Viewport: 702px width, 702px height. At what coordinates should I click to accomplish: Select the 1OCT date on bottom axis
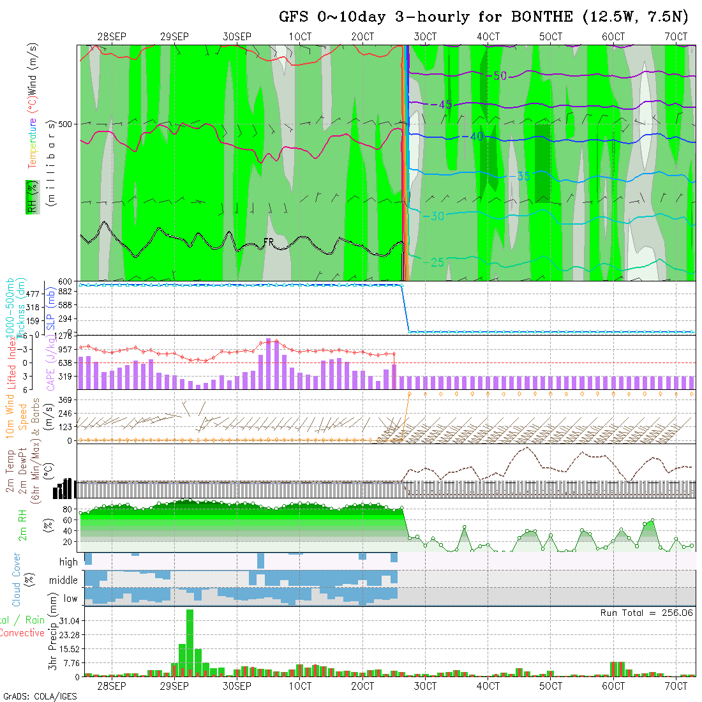299,686
